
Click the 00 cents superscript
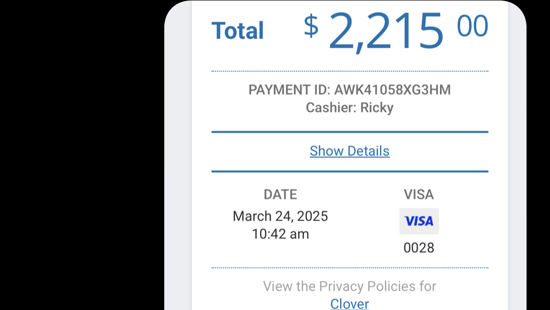click(x=472, y=26)
